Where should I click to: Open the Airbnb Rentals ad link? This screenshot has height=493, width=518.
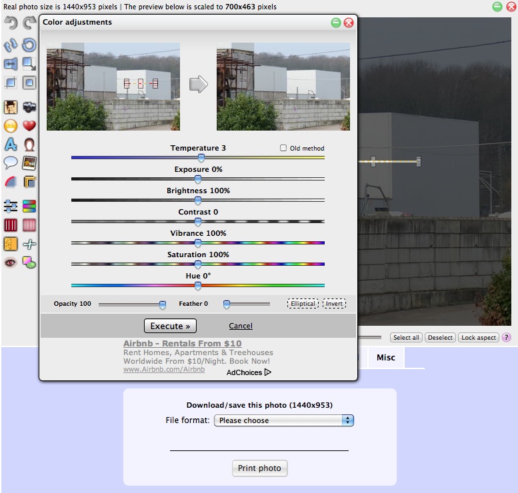coord(183,343)
